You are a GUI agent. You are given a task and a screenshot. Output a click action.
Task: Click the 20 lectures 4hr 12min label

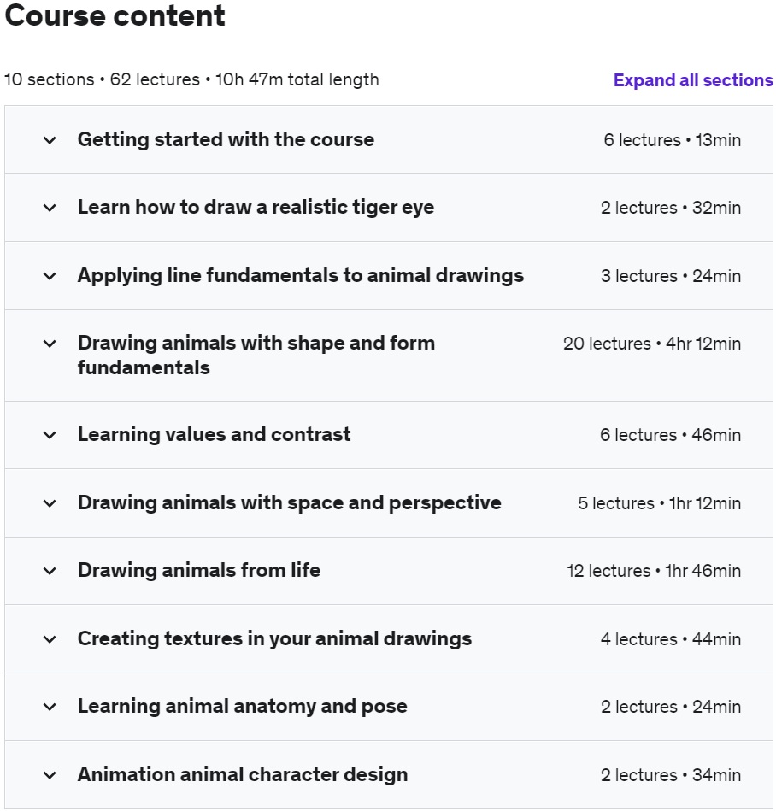(652, 344)
